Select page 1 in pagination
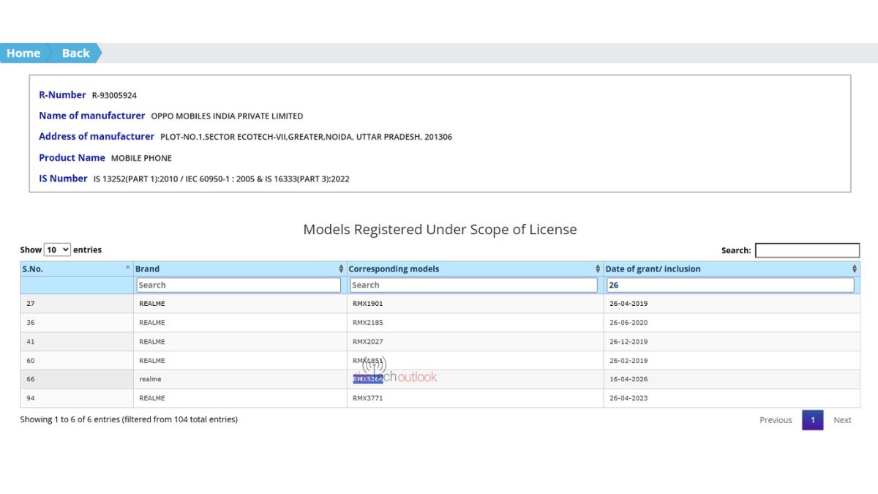 (x=812, y=420)
